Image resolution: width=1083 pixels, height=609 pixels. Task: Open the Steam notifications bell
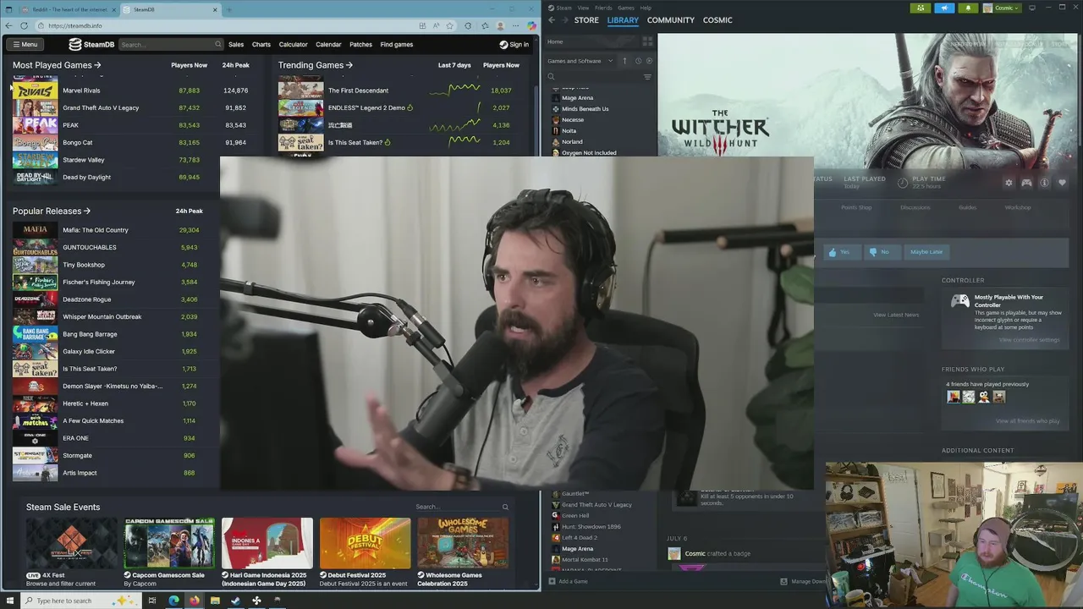969,8
